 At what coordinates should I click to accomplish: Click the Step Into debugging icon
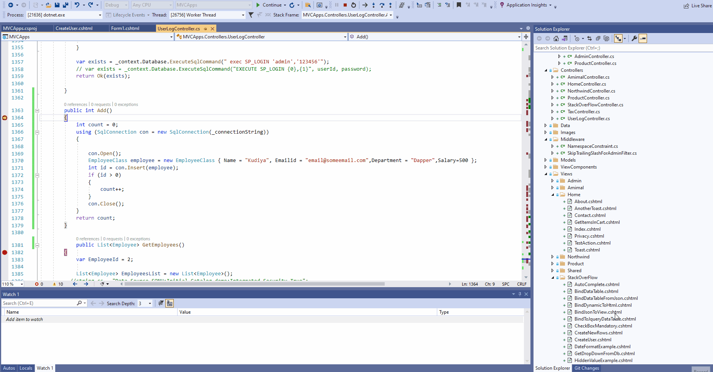pos(374,5)
